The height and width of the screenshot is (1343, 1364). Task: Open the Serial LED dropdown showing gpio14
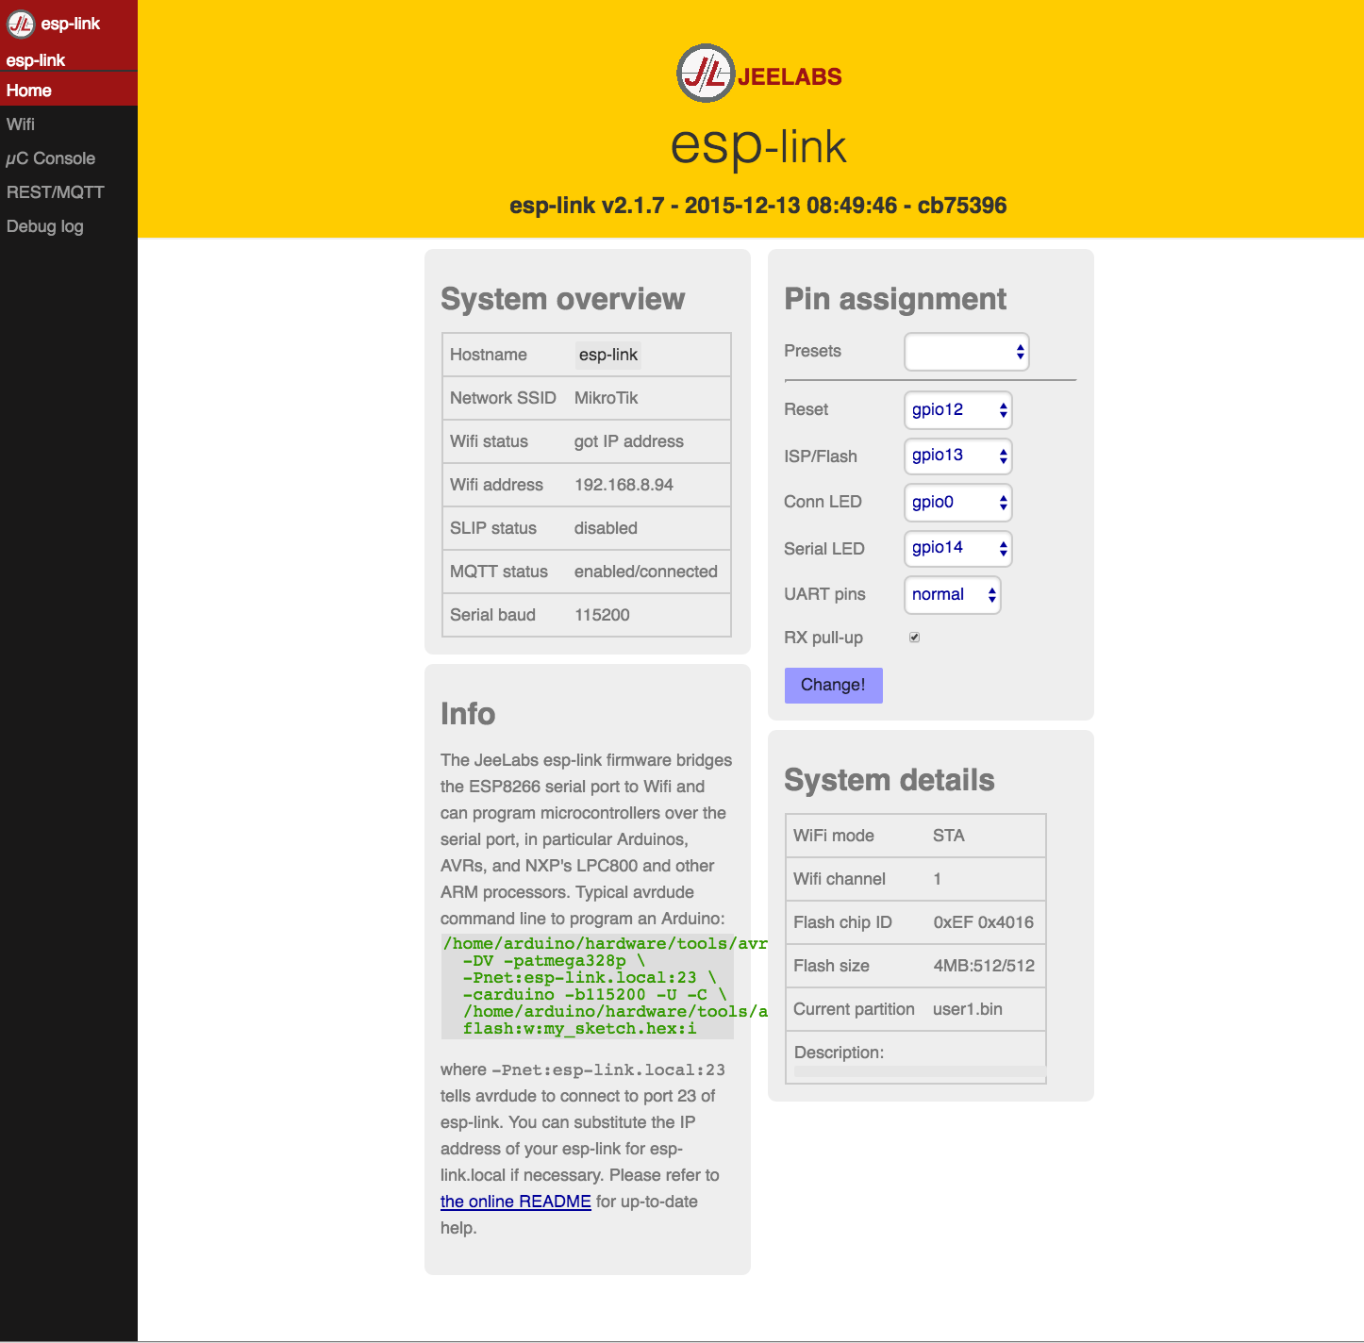958,549
